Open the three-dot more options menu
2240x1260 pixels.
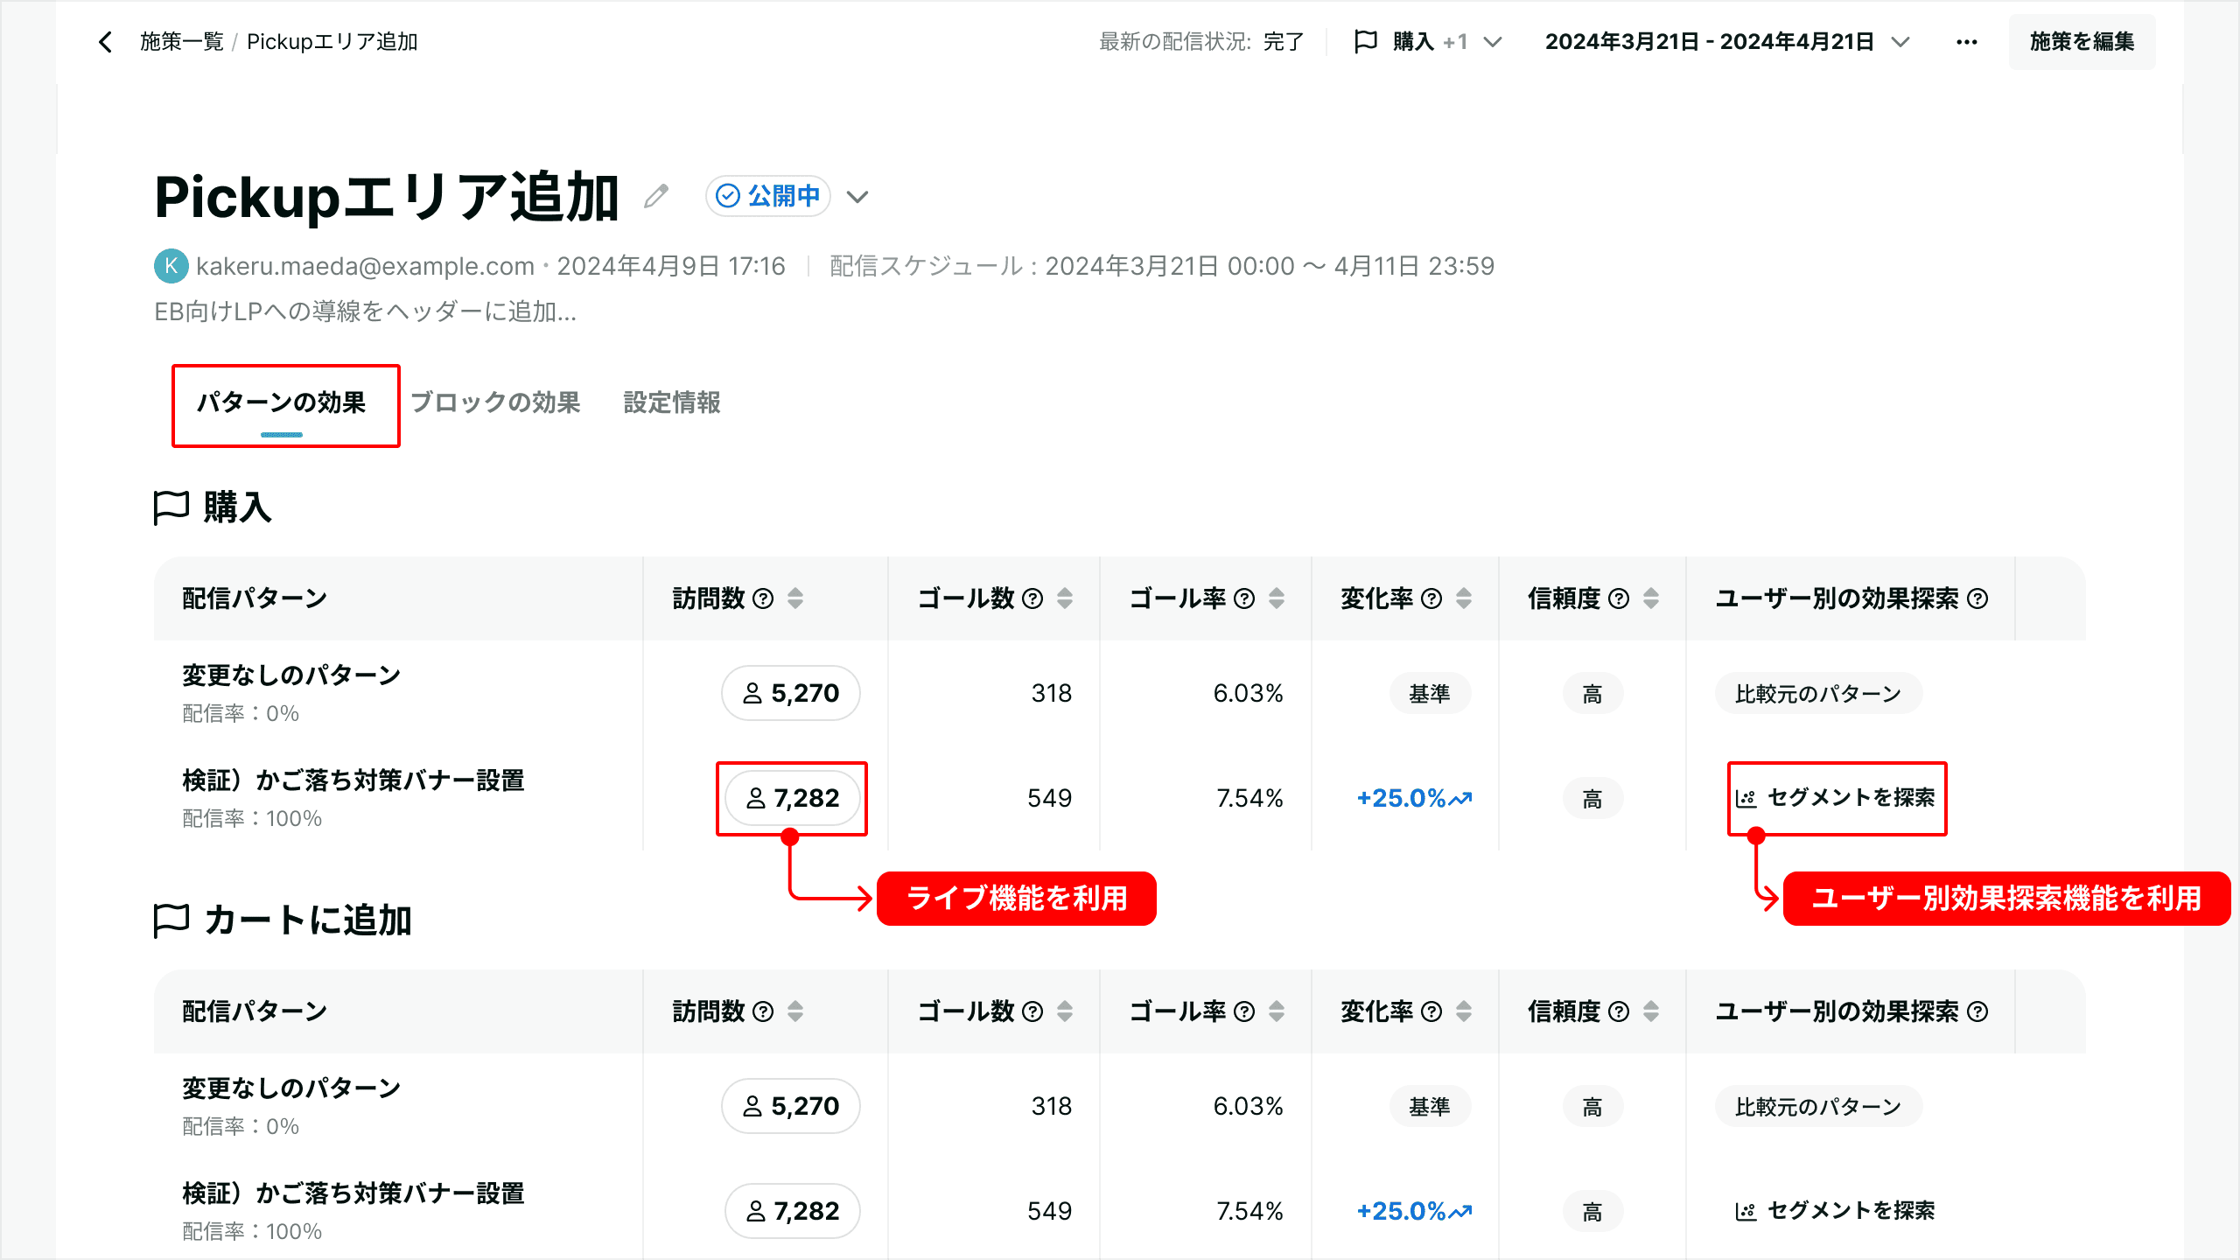pos(1966,42)
